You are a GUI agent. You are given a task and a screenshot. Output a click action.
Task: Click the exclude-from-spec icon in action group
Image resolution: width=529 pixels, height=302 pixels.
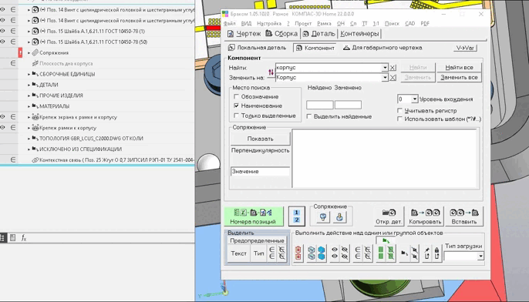[367, 253]
